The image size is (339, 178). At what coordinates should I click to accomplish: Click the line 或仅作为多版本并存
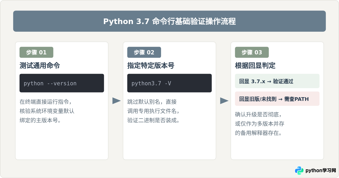(x=260, y=124)
